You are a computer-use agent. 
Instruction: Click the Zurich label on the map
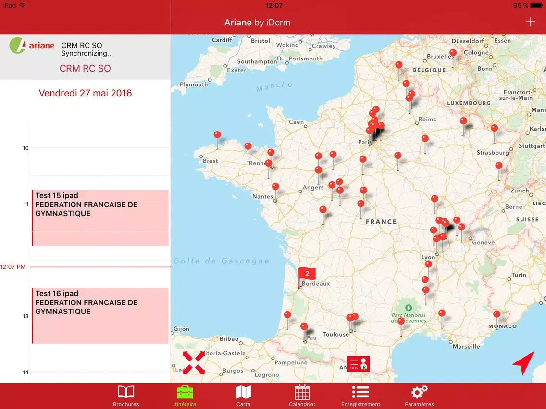click(x=520, y=191)
